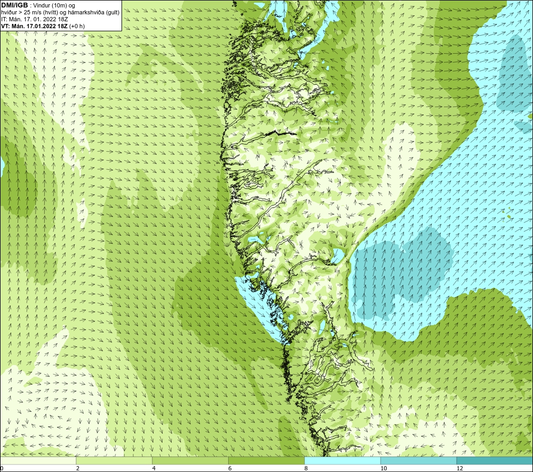Click the 2–4 m/s light green scale segment
Image resolution: width=533 pixels, height=472 pixels.
[x=114, y=460]
